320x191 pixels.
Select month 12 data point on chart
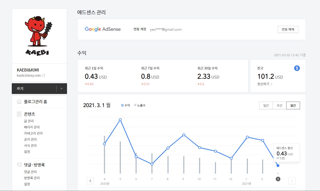pos(231,158)
